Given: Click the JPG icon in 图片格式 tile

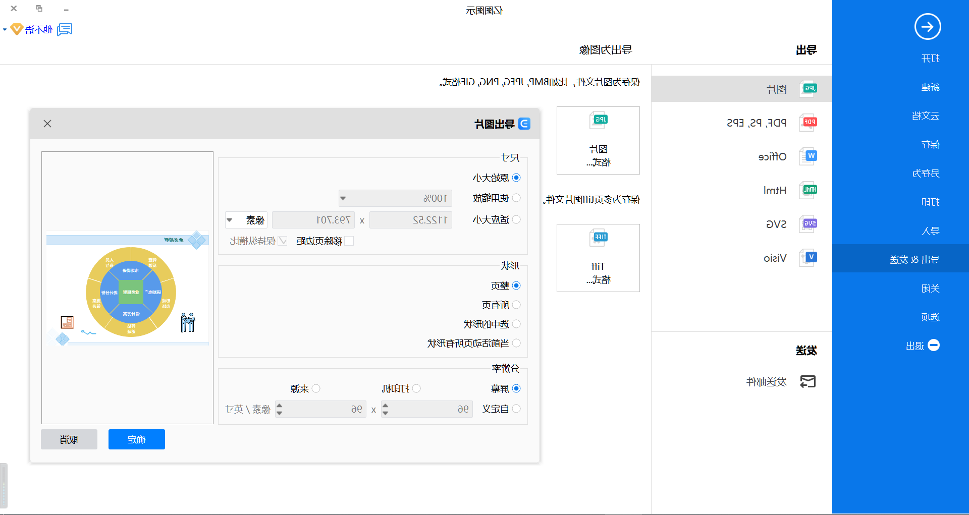Looking at the screenshot, I should [599, 121].
